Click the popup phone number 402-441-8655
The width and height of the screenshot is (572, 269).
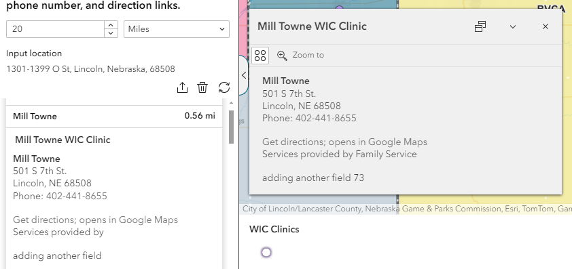click(326, 119)
